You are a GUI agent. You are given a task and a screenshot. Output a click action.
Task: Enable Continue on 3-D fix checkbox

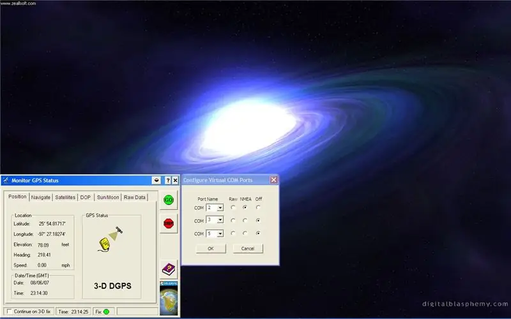(10, 311)
